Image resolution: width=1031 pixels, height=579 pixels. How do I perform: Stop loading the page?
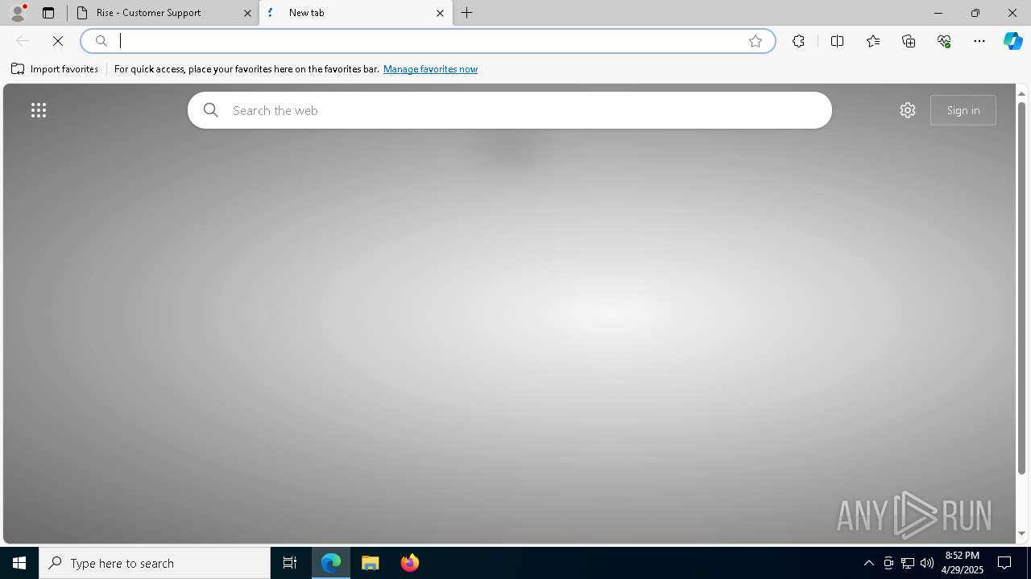pyautogui.click(x=58, y=41)
